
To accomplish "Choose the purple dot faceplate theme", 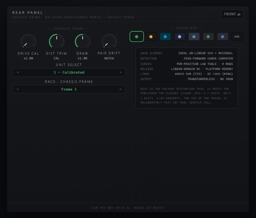I will coord(223,37).
